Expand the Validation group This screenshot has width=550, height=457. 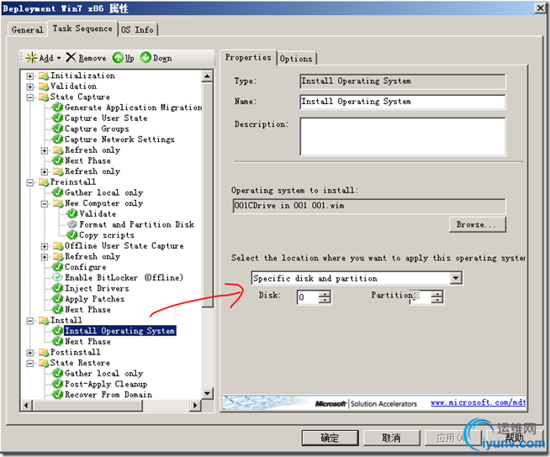30,87
